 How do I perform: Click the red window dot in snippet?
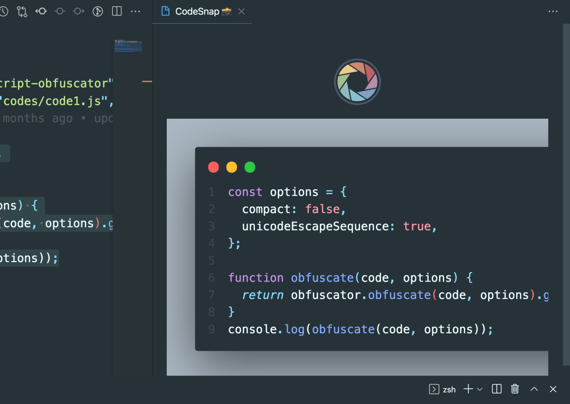pyautogui.click(x=214, y=167)
